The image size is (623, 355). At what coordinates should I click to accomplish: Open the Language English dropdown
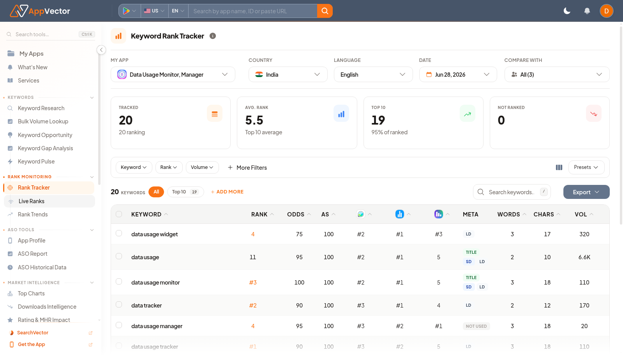click(373, 74)
